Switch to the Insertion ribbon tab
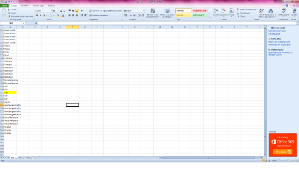Screen dimensions: 299x191 coord(25,6)
